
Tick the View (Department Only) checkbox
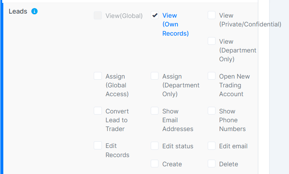click(211, 41)
